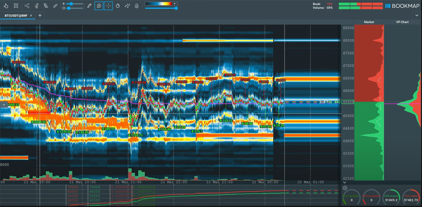Click the left arrow at chart edge
Viewport: 422px width, 207px height.
[x=4, y=105]
